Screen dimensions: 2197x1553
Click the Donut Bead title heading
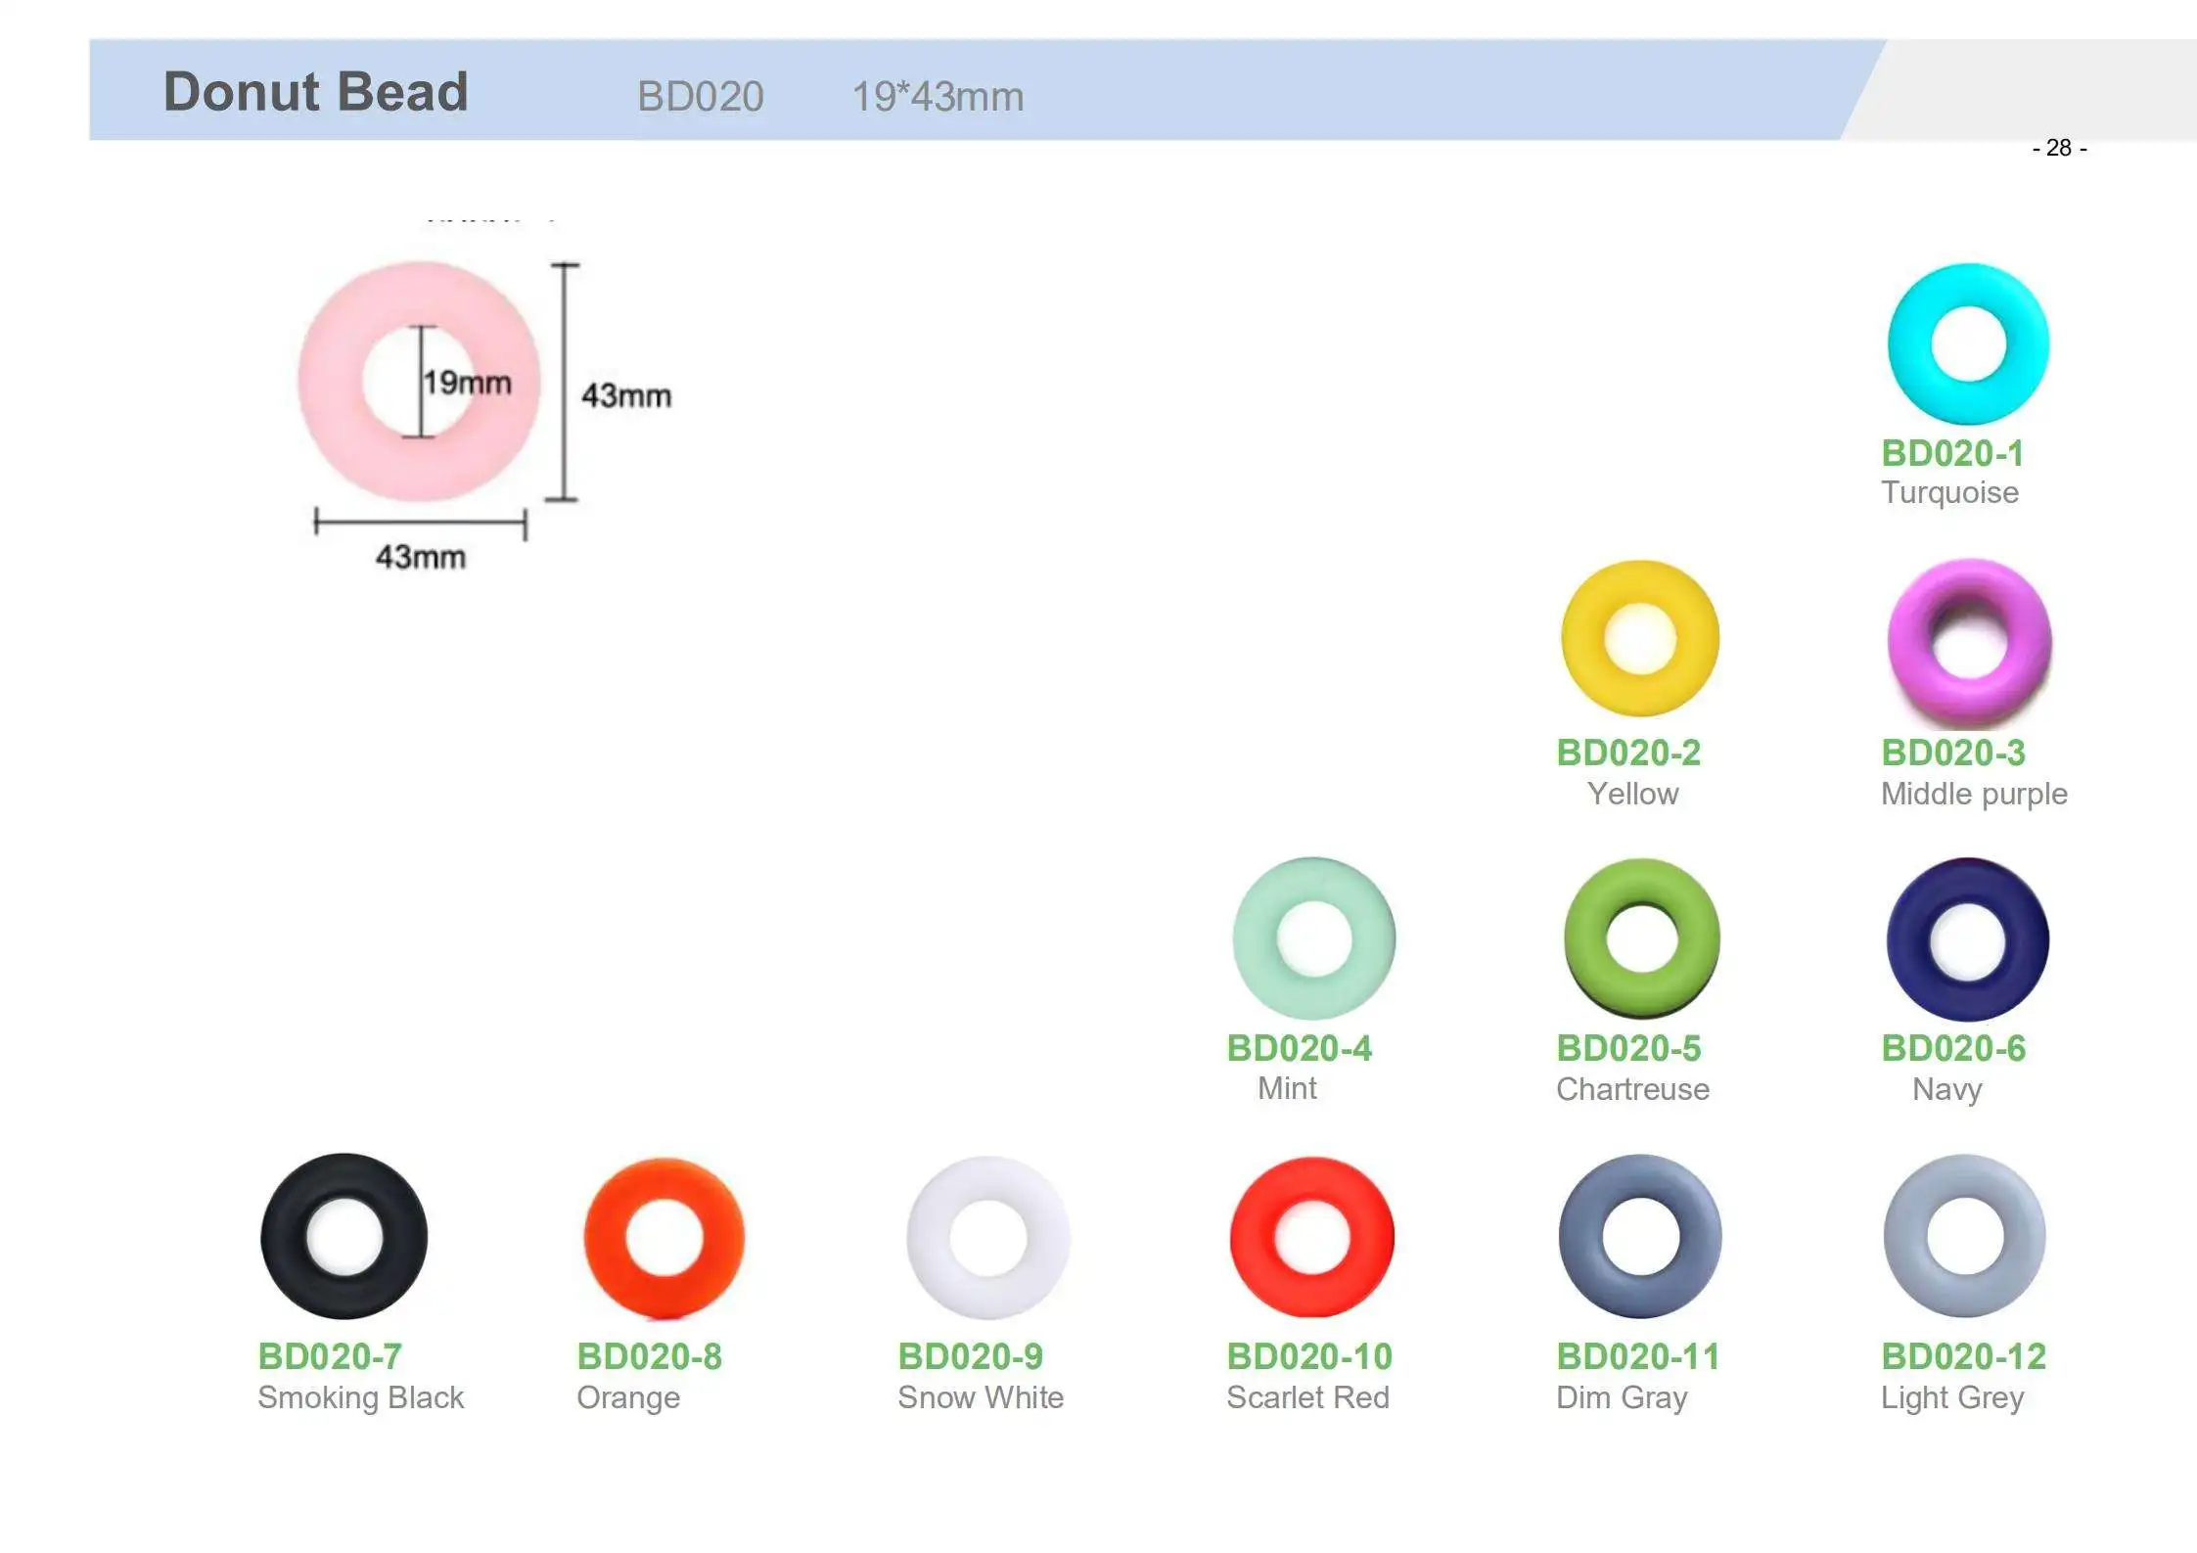[x=315, y=92]
